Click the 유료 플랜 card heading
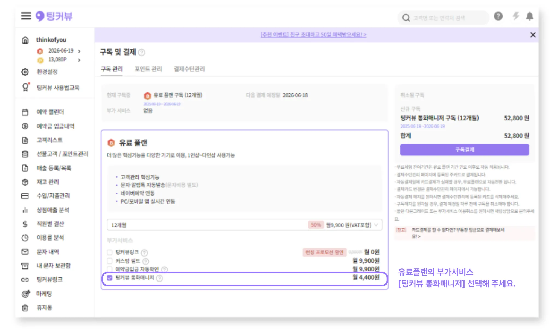The width and height of the screenshot is (560, 333). (x=133, y=143)
